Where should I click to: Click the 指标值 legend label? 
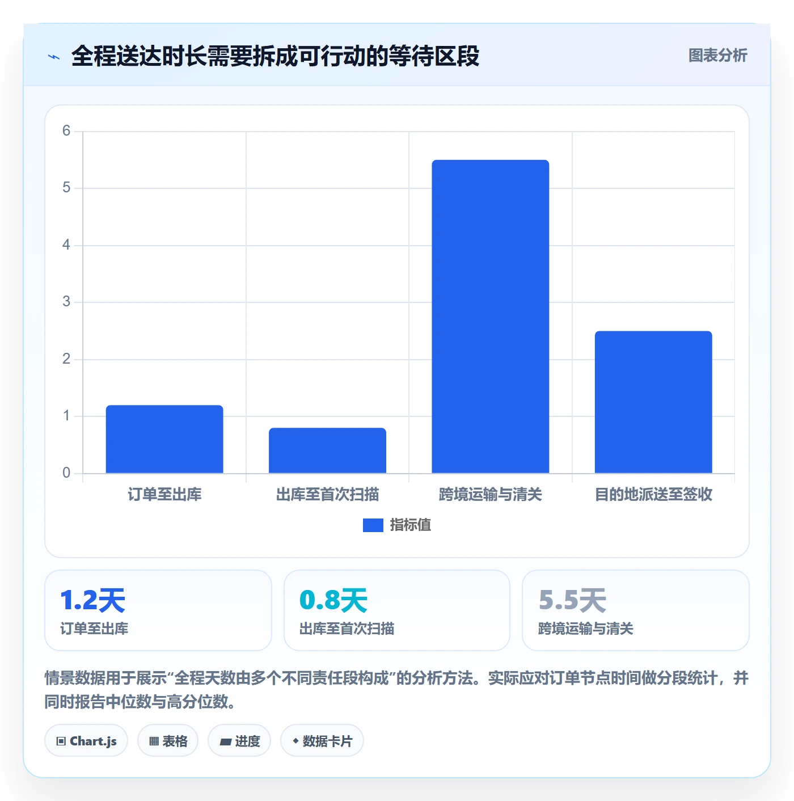(410, 525)
